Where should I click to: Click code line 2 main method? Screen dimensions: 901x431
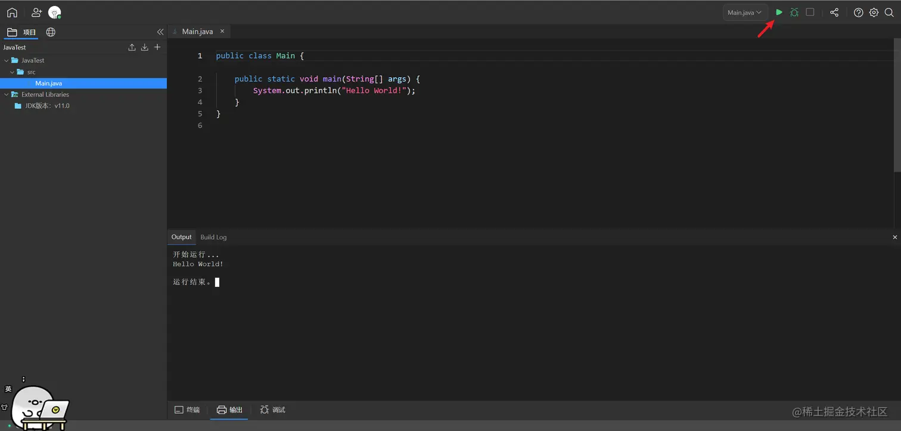point(327,79)
